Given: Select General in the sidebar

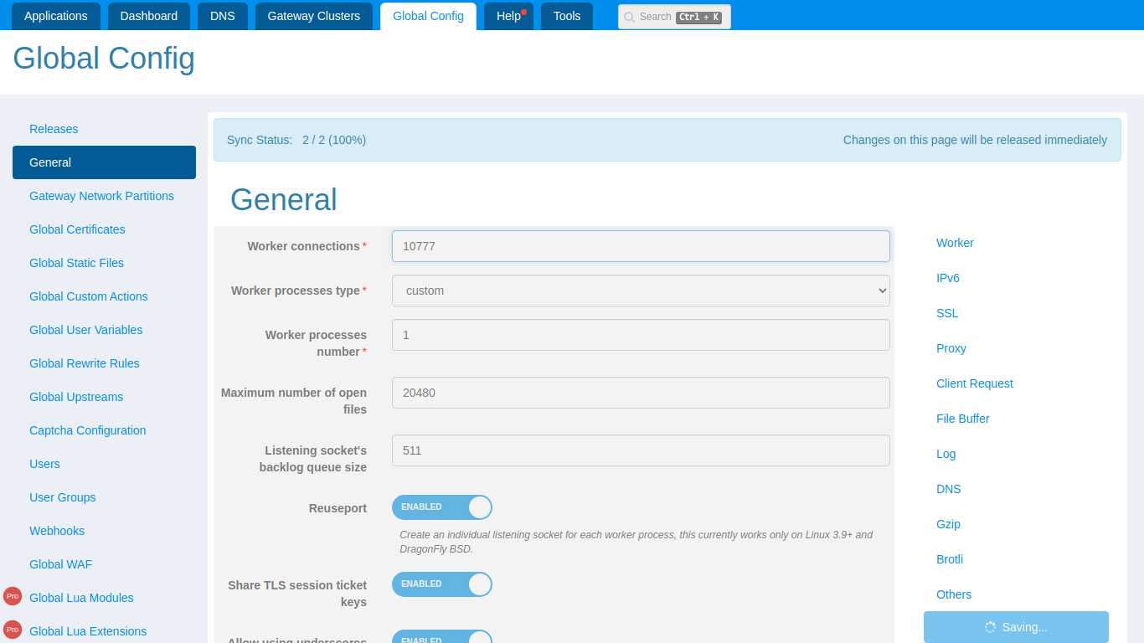Looking at the screenshot, I should (104, 162).
